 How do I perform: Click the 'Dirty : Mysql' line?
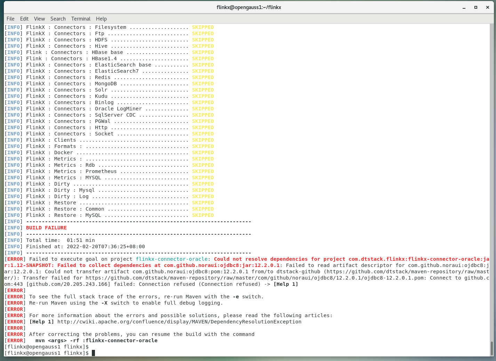point(109,190)
